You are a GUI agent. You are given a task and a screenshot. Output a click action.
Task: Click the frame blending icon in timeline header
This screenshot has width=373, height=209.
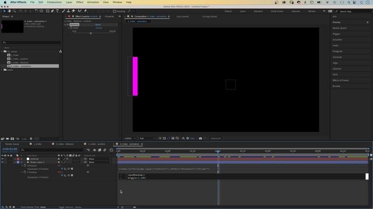coord(100,150)
